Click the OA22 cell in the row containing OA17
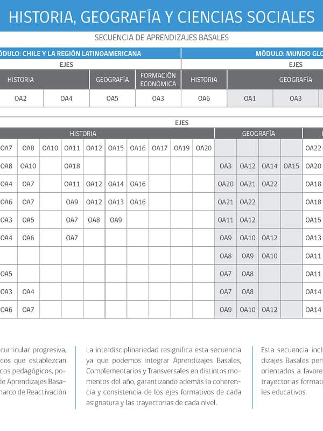Screen dimensions: 323x431 (x=313, y=148)
